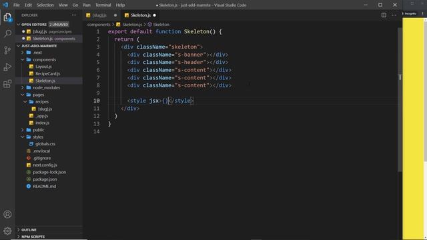Open the Edit menu
The image size is (427, 240).
pos(28,5)
